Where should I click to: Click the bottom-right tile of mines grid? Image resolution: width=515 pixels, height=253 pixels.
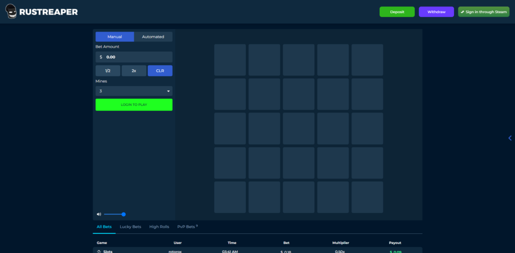[367, 197]
